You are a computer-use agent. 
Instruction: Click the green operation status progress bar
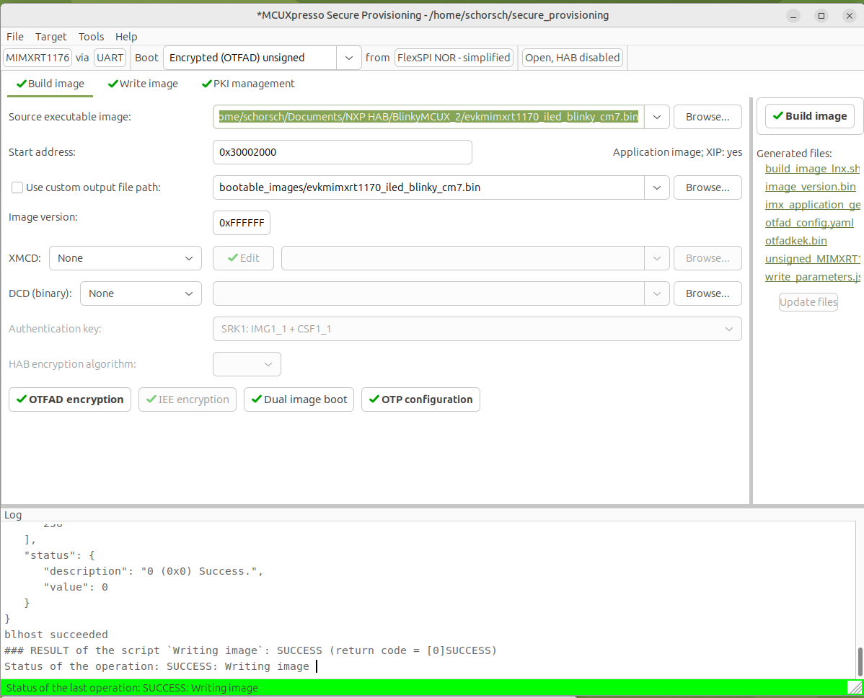[x=361, y=687]
